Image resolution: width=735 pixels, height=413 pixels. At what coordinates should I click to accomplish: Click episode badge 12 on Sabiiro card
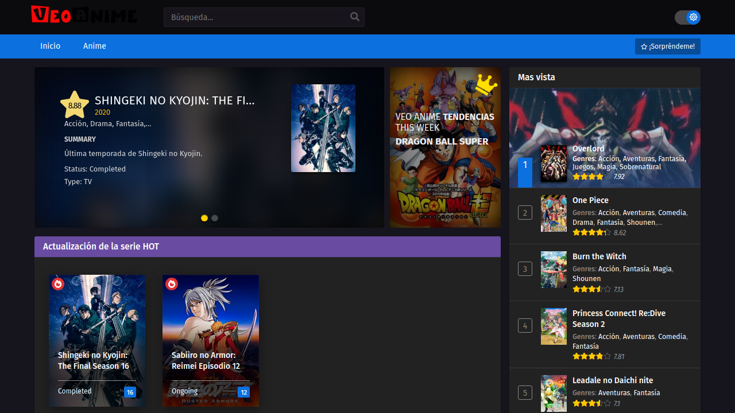point(243,392)
